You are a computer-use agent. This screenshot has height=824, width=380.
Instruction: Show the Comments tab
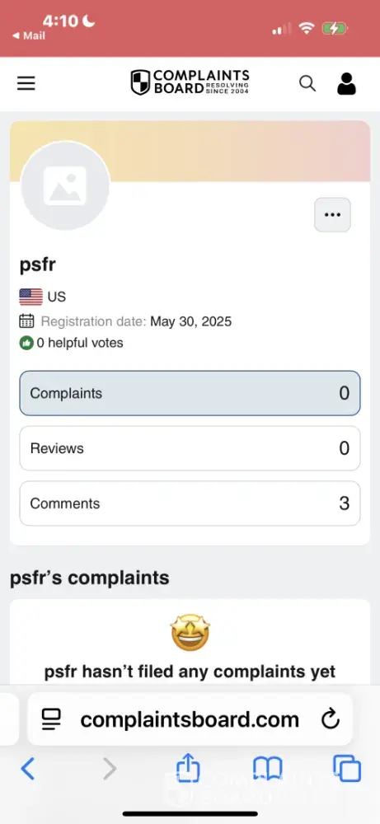[190, 503]
